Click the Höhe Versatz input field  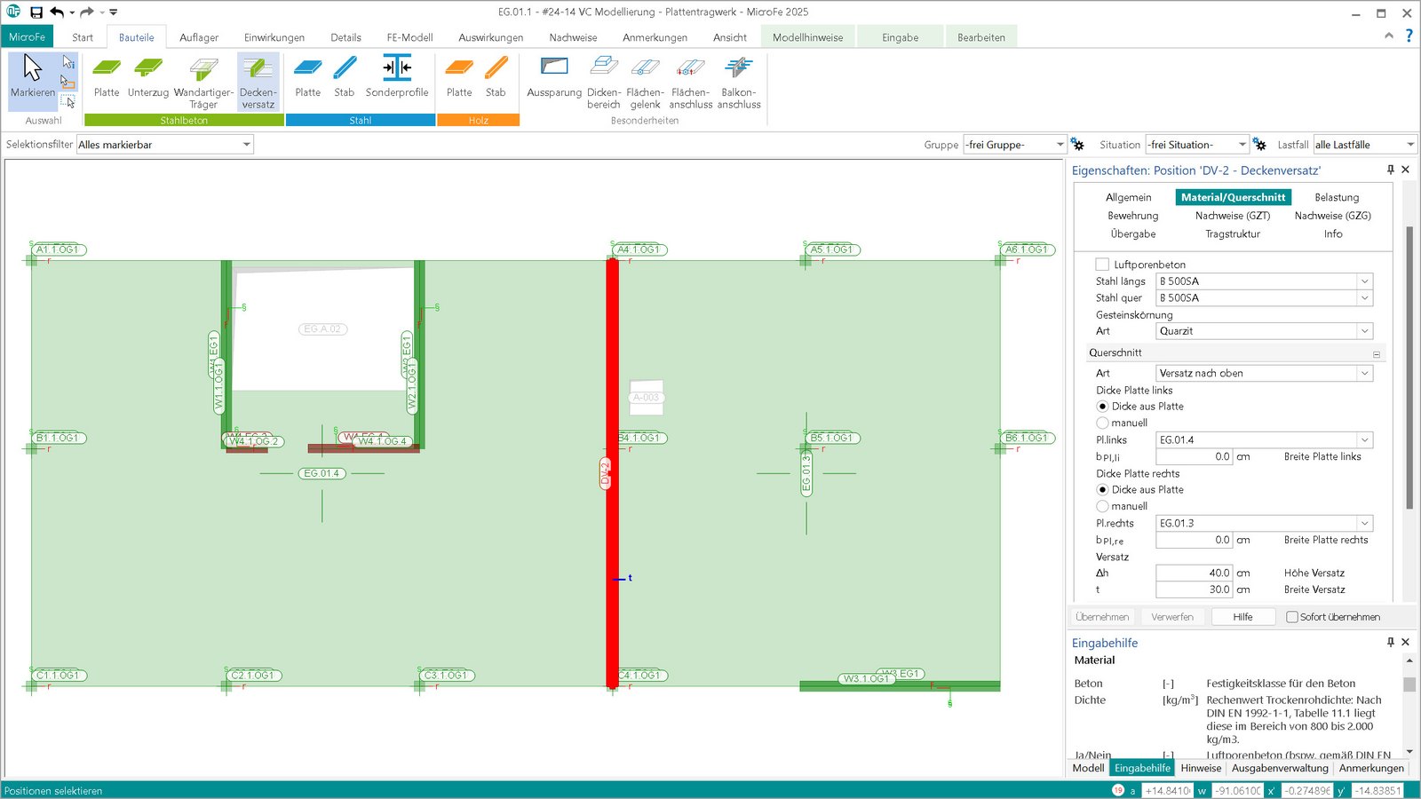click(x=1194, y=573)
